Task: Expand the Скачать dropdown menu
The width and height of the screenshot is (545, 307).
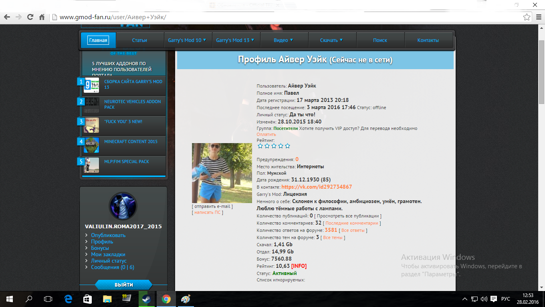Action: [331, 40]
